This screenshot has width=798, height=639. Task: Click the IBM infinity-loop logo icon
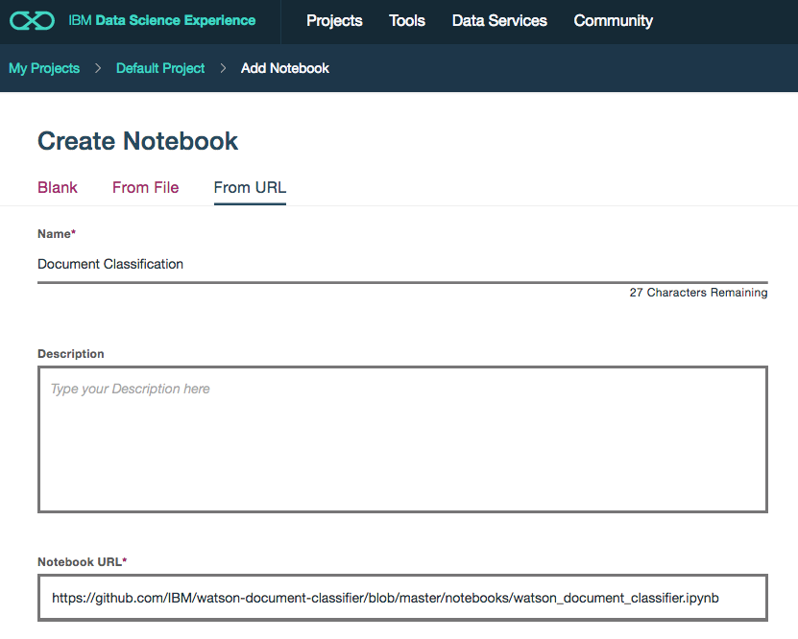pyautogui.click(x=32, y=21)
